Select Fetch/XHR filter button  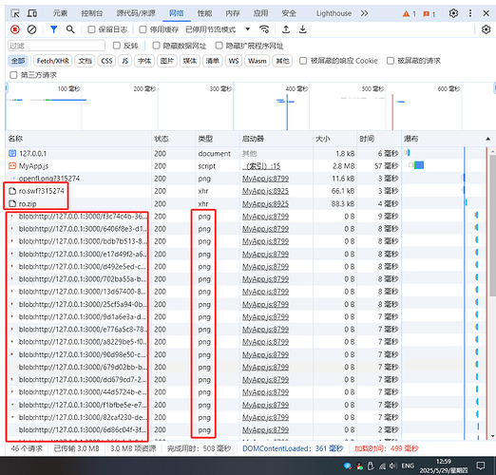(53, 61)
